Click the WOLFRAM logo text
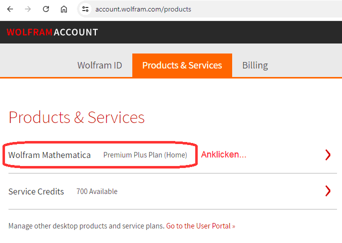Viewport: 342px width, 243px height. [29, 32]
